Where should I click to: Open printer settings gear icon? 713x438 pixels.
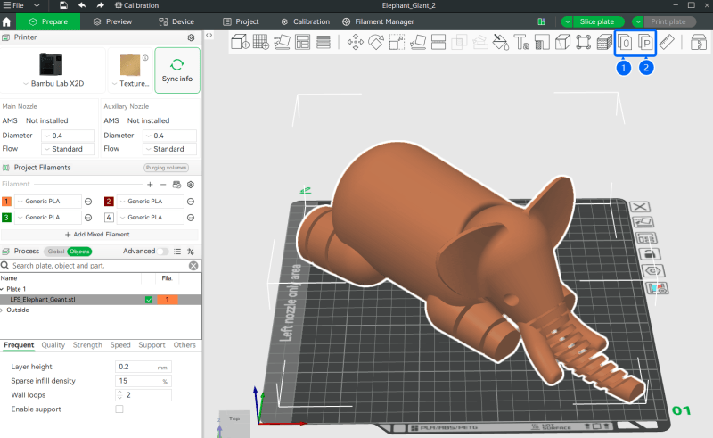coord(191,37)
